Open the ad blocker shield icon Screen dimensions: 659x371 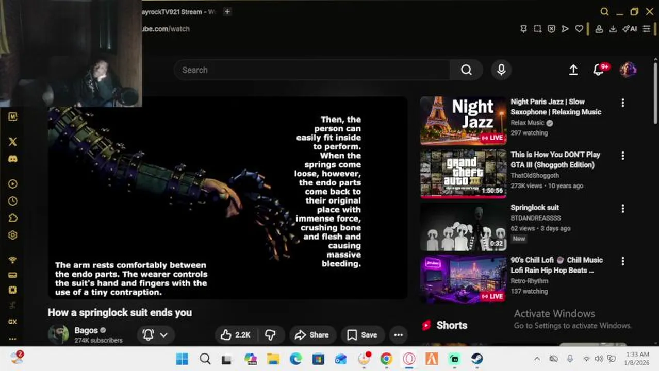coord(551,29)
